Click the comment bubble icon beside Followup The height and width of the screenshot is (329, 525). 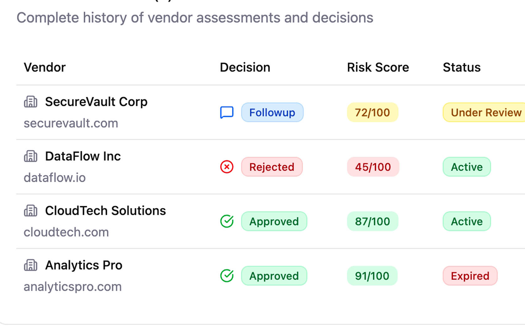tap(227, 112)
